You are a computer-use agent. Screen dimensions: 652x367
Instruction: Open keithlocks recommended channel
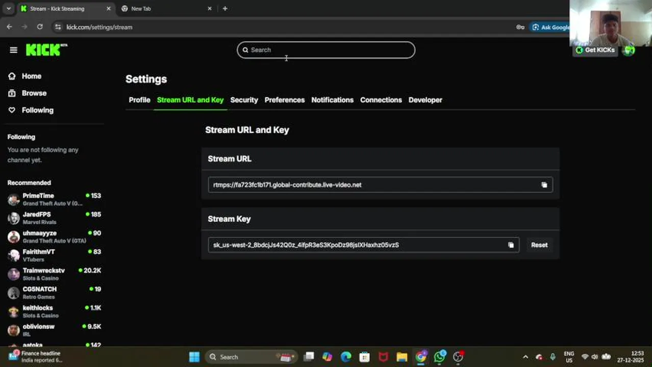click(54, 311)
